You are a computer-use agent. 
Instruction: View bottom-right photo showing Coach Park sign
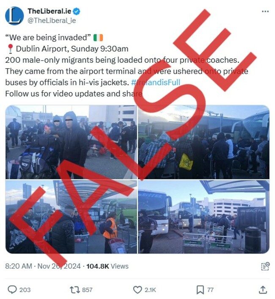coord(203,217)
